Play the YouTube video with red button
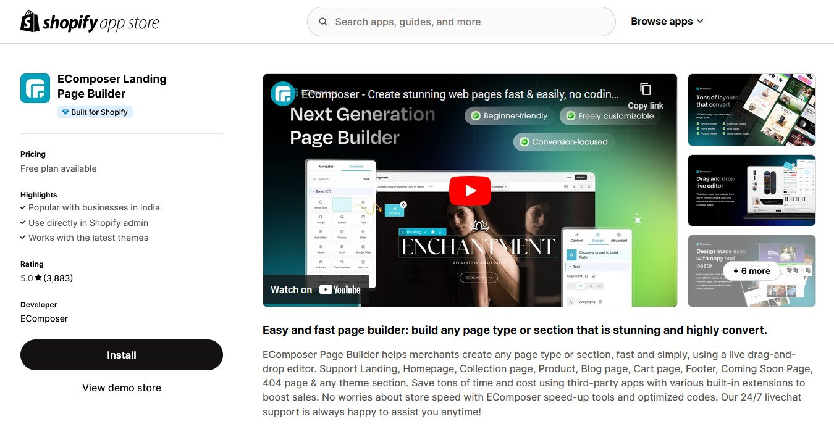 pos(470,191)
